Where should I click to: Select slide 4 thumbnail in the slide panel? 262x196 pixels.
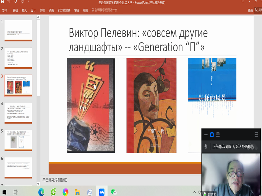tap(18, 113)
